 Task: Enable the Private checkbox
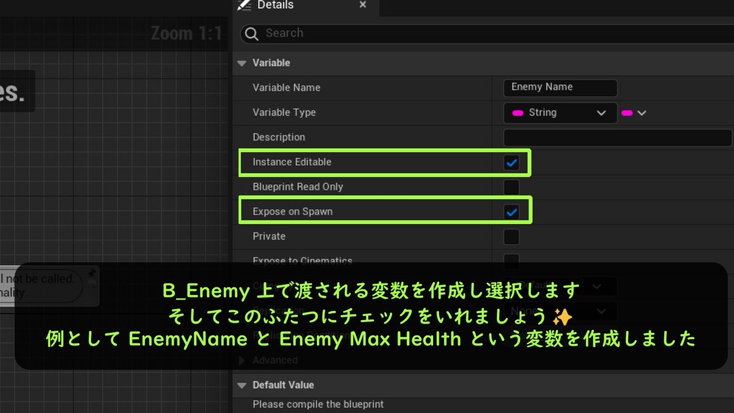(511, 236)
